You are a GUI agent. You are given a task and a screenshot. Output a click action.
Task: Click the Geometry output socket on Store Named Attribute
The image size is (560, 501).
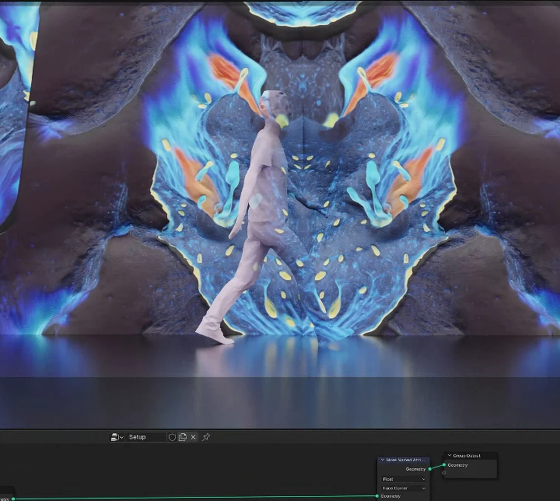click(430, 469)
